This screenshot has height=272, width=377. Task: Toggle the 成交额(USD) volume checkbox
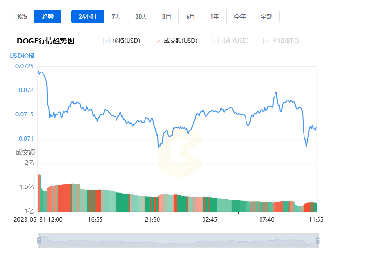(x=158, y=41)
